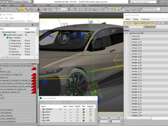
Task: Open the Modifiers menu
Action: pos(17,5)
